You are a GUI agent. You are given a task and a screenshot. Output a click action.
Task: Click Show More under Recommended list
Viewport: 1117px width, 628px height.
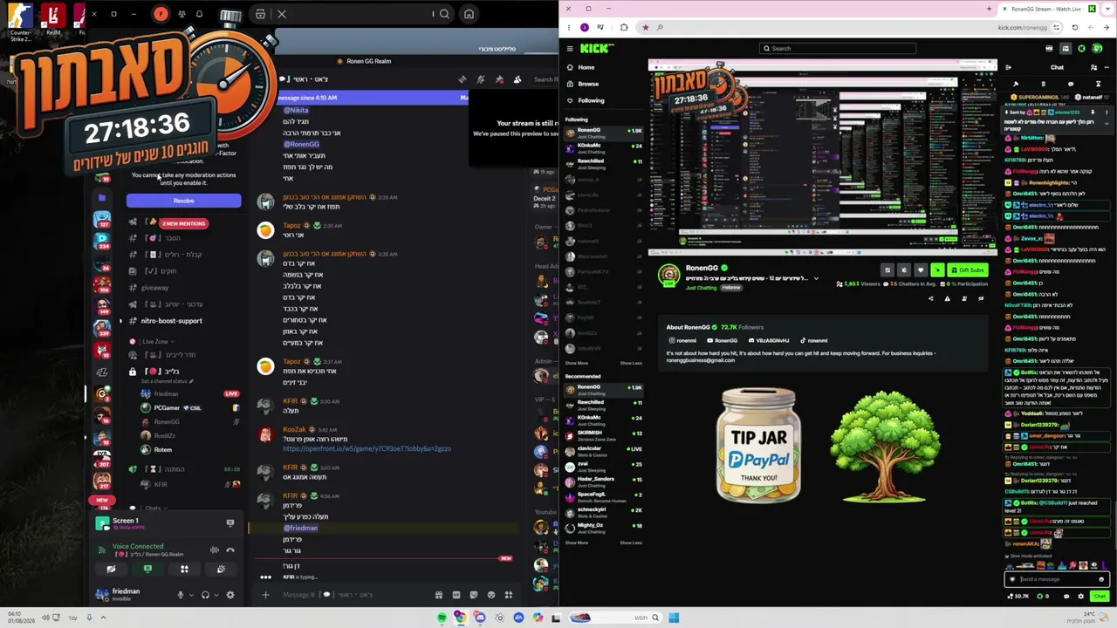click(576, 543)
